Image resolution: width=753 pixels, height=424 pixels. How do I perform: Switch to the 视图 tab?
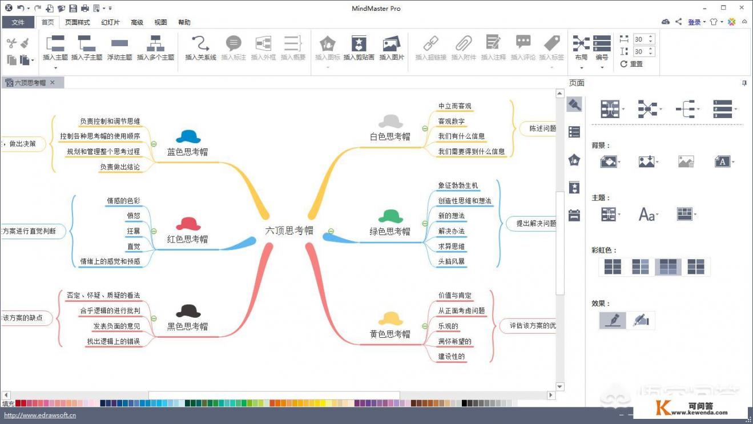[x=160, y=22]
